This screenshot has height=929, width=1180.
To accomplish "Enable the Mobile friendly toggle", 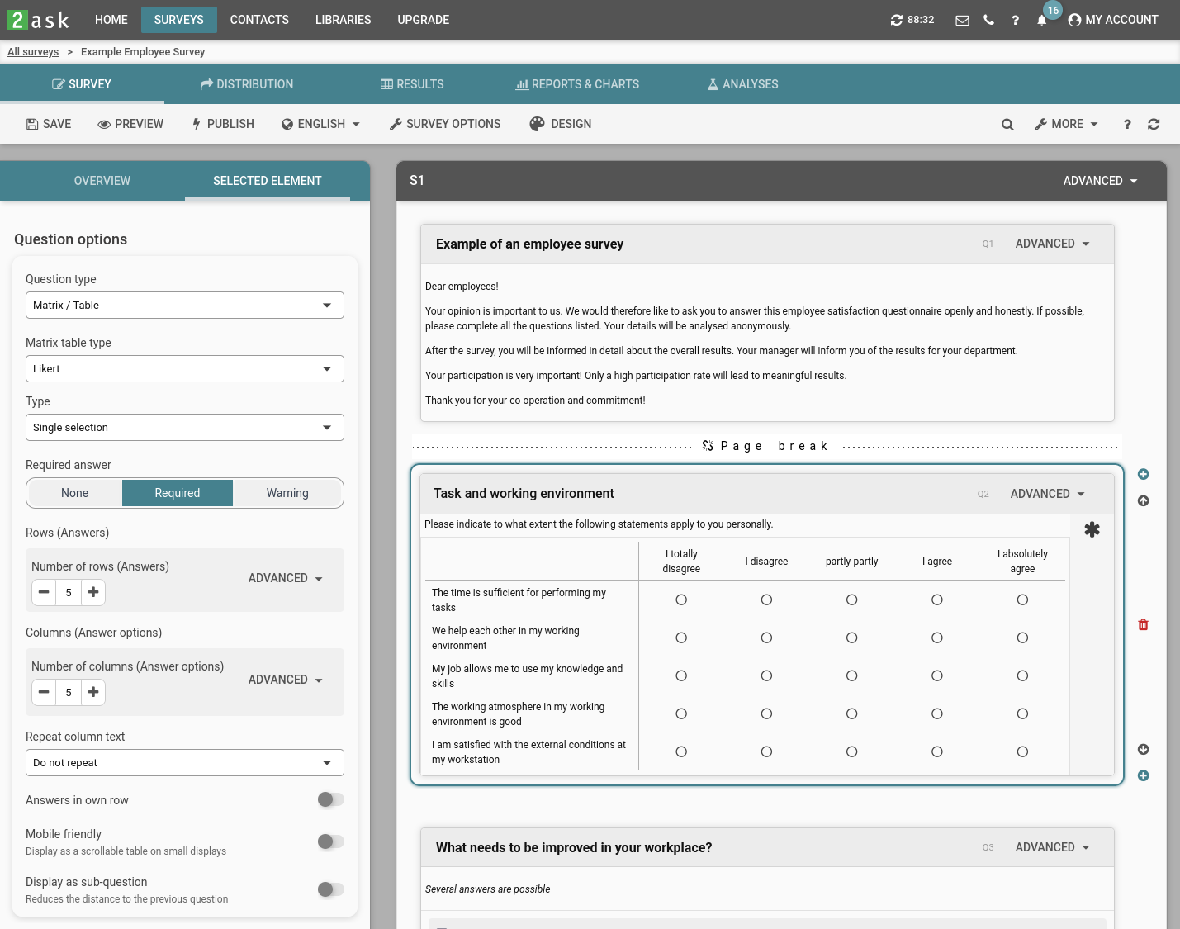I will pyautogui.click(x=330, y=841).
